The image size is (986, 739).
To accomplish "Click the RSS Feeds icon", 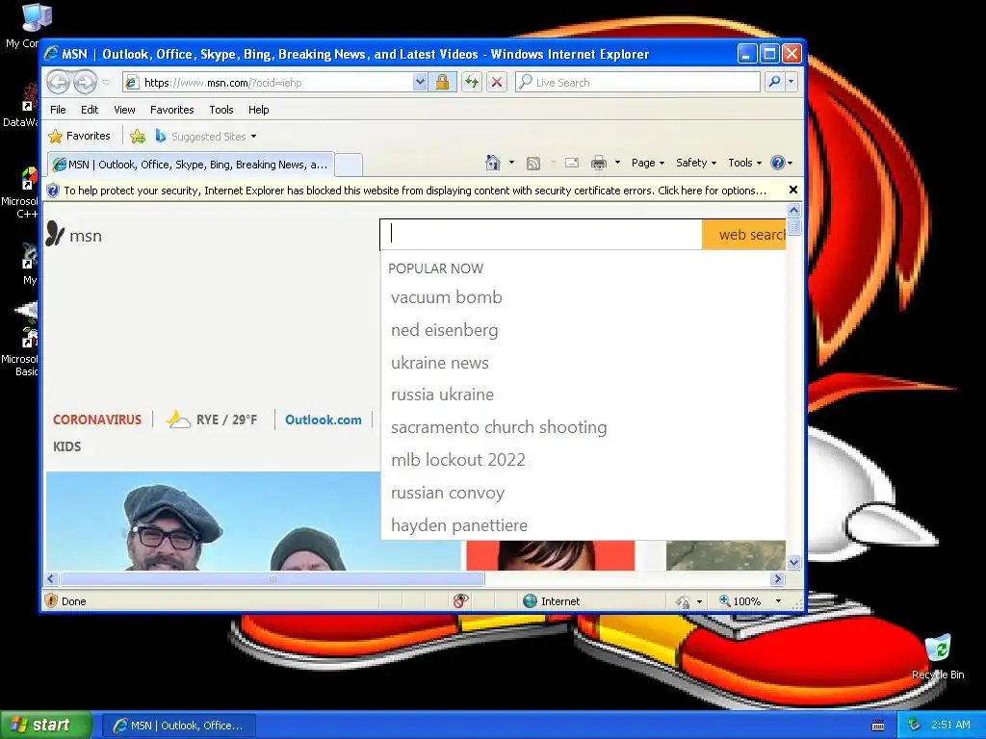I will (533, 164).
